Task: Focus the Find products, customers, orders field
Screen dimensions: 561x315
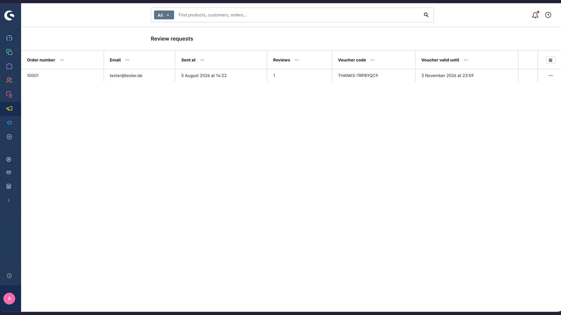Action: (298, 15)
